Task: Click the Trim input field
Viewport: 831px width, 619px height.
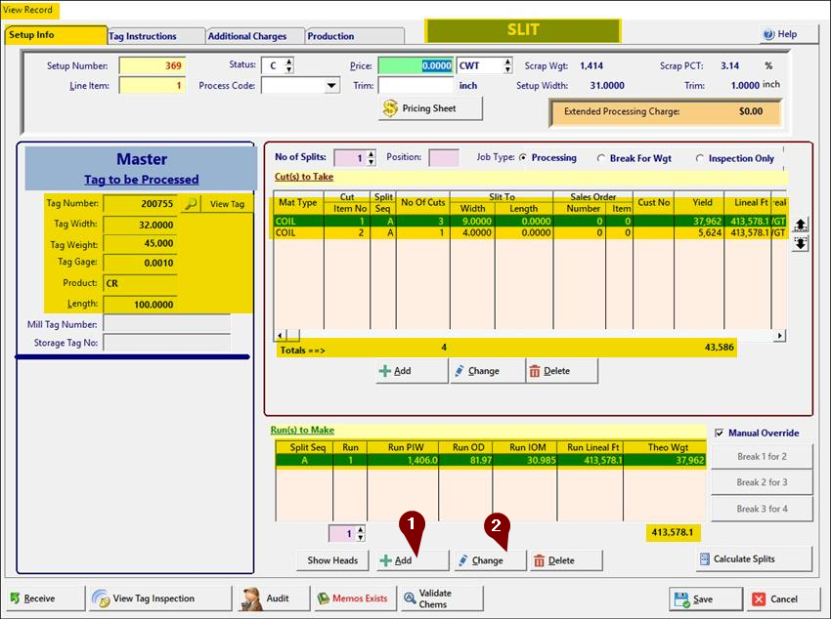Action: [x=416, y=86]
